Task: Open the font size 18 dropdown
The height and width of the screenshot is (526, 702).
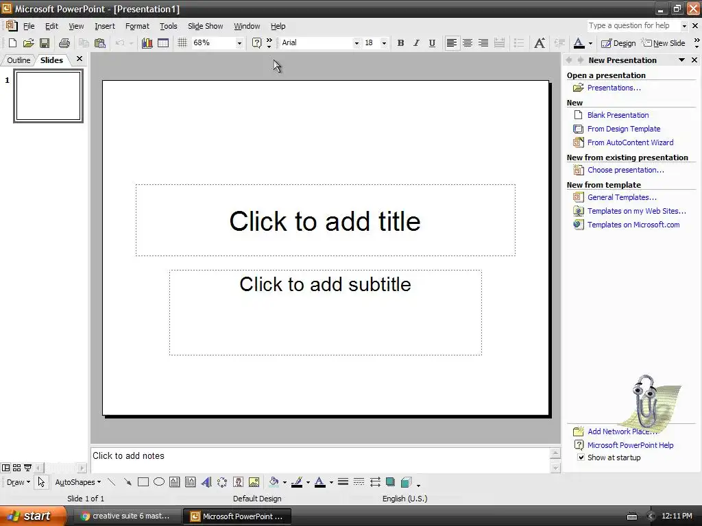Action: (384, 43)
